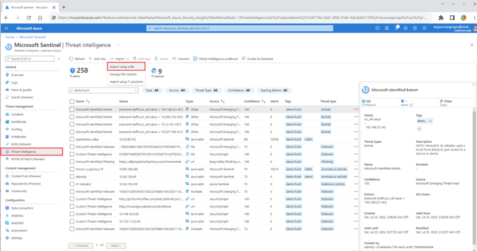Sort the table by Source column
Image resolution: width=477 pixels, height=251 pixels.
coord(217,101)
